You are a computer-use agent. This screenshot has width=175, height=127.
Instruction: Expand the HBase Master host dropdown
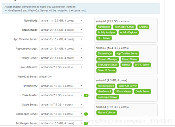tap(61, 95)
